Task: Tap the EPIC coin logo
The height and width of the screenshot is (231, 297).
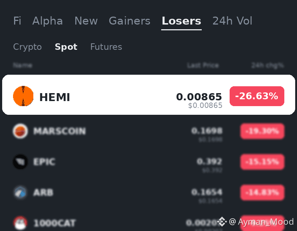Action: click(20, 162)
